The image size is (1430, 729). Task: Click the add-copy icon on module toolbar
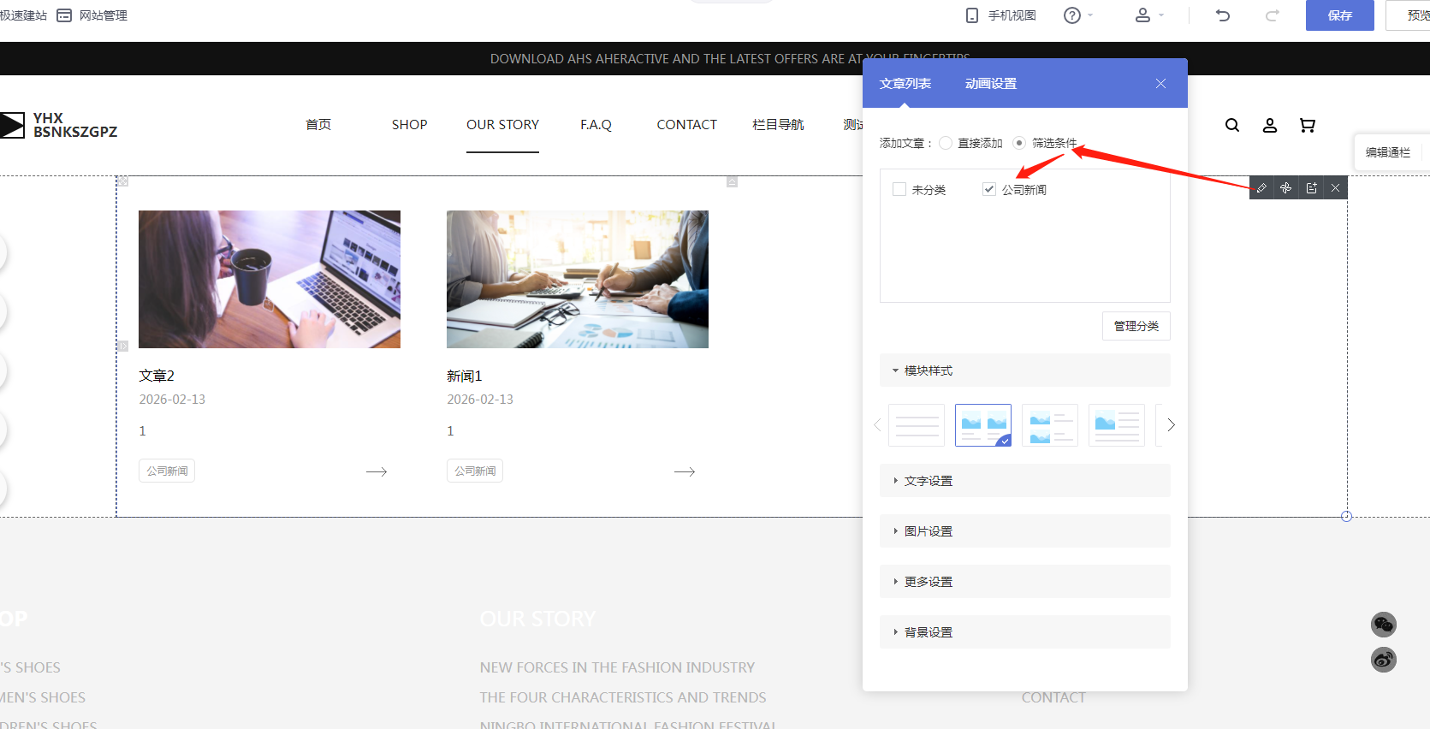(1311, 188)
